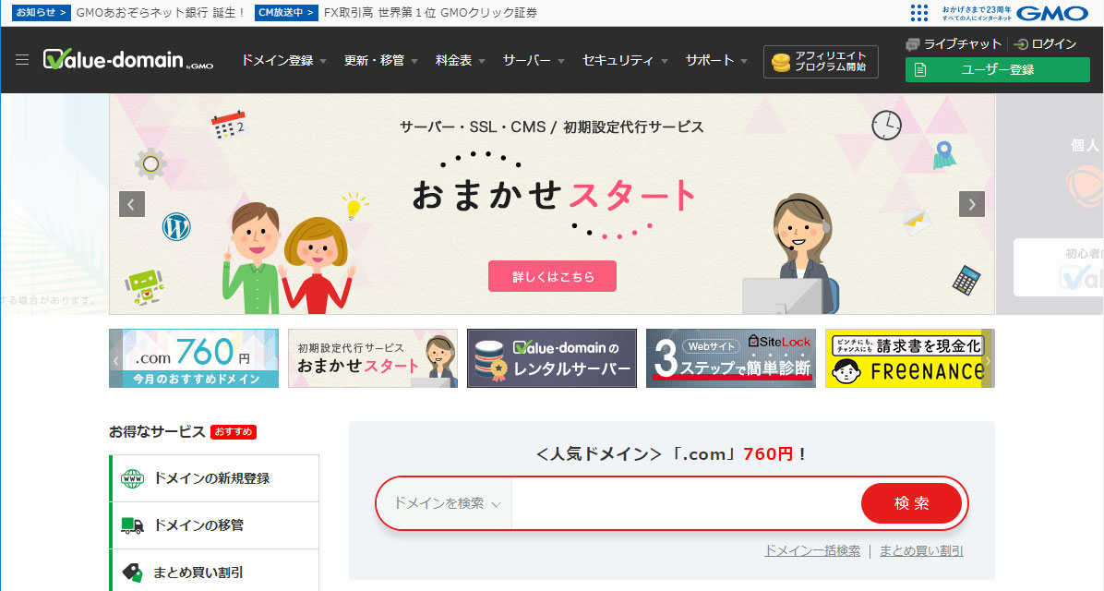Click the www globe icon for new domain

point(132,479)
